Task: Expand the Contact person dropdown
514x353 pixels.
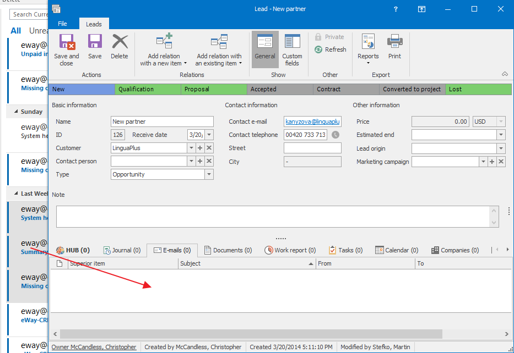Action: click(191, 161)
